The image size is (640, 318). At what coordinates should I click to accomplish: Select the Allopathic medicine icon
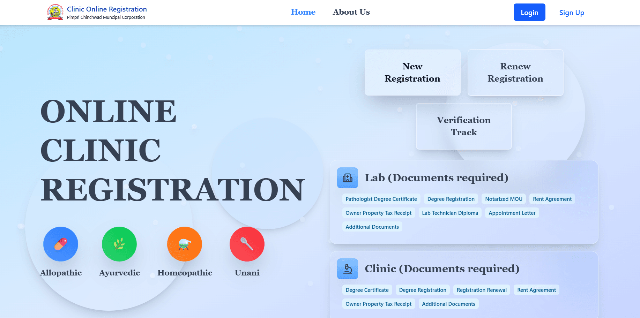coord(60,244)
